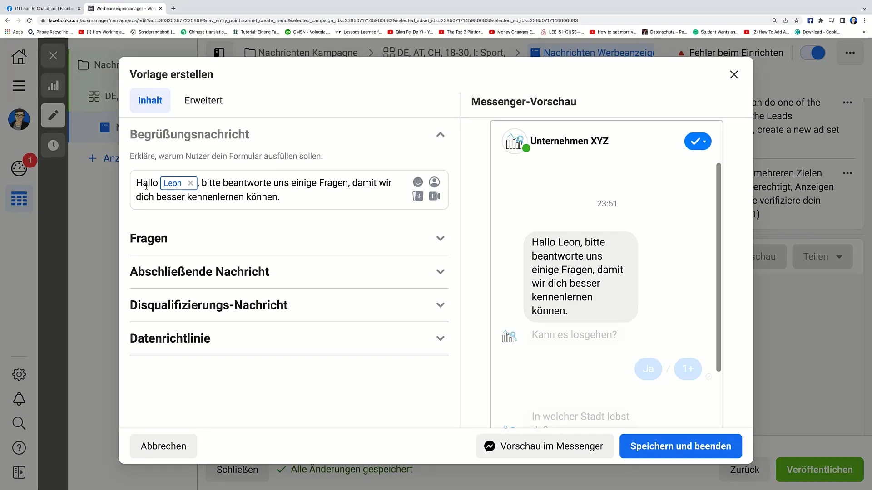This screenshot has width=872, height=490.
Task: Open the cookie icon with notification badge
Action: tap(19, 168)
